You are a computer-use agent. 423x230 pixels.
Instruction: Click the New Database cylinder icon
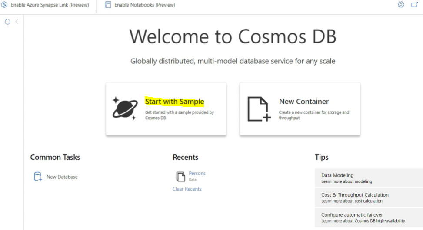coord(38,177)
